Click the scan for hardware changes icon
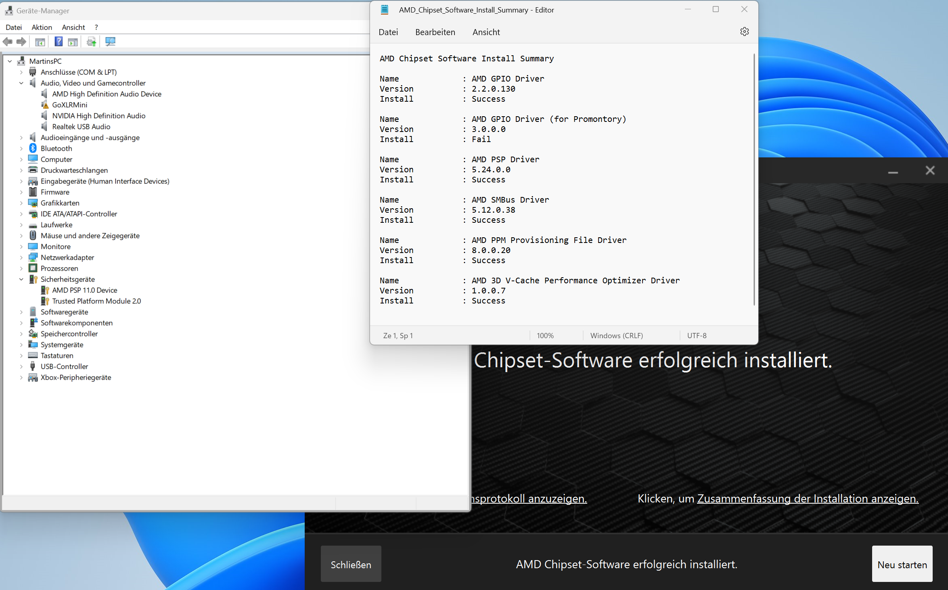This screenshot has width=948, height=590. 110,42
